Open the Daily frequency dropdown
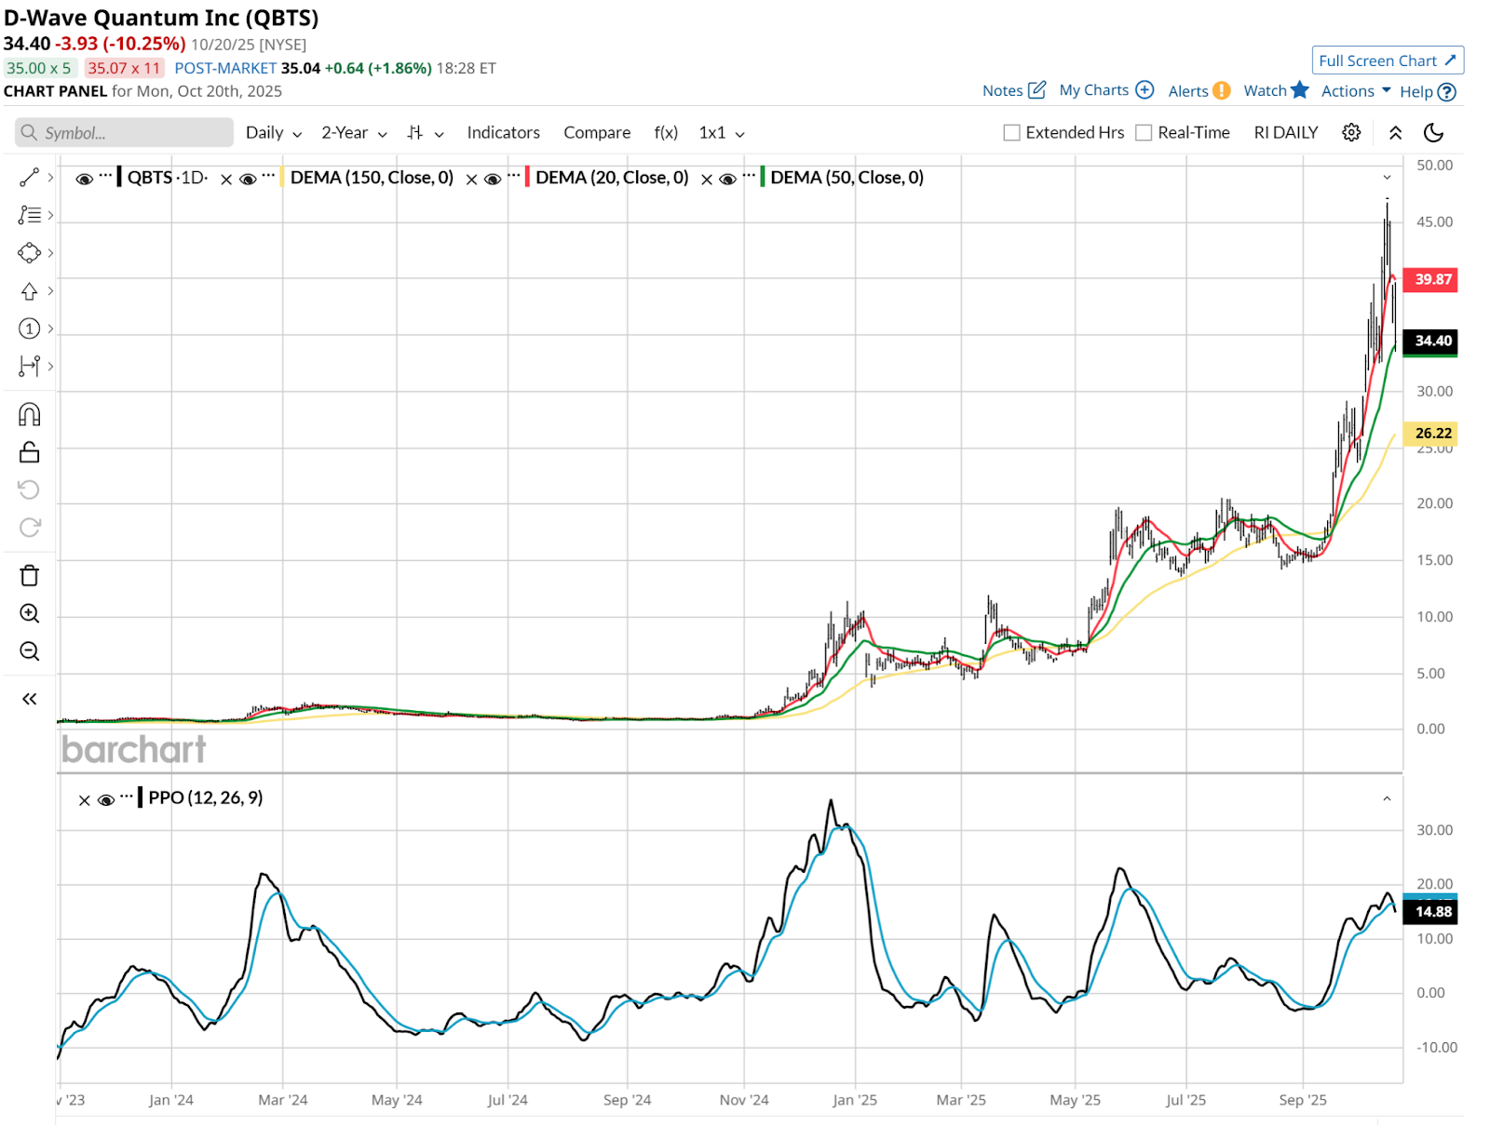 coord(273,133)
